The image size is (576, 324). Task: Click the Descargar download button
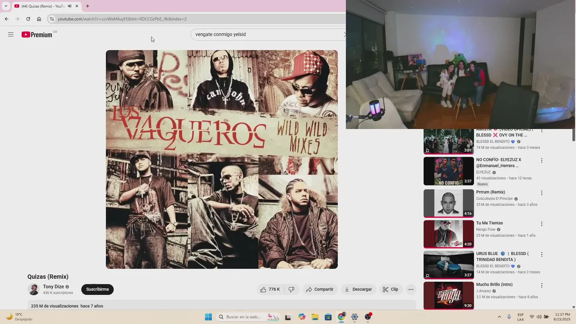[358, 289]
